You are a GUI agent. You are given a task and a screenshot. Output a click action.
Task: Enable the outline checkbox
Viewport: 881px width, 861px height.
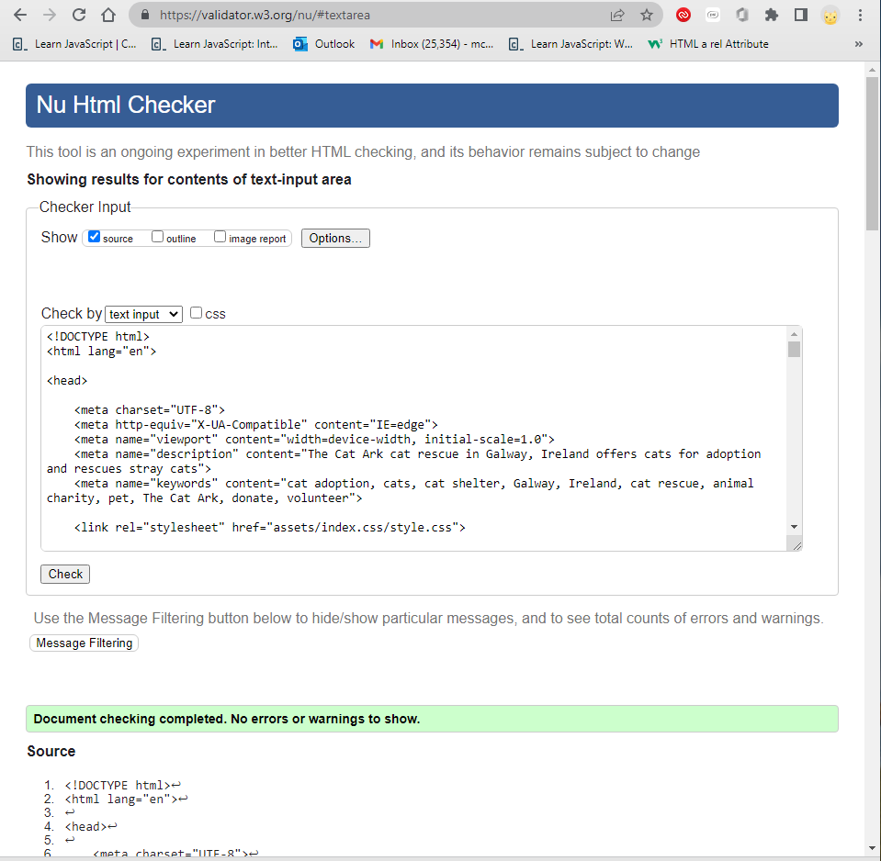coord(157,237)
